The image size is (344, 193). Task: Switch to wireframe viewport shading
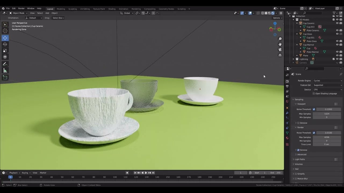263,13
